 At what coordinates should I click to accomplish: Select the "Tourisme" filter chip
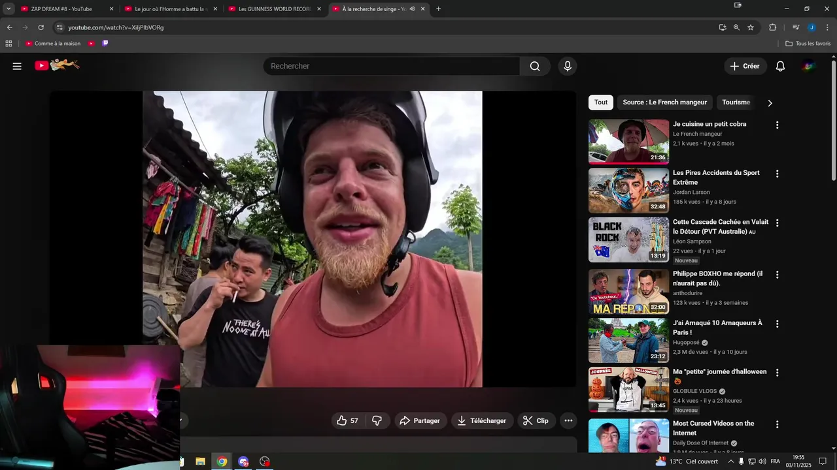(x=736, y=102)
